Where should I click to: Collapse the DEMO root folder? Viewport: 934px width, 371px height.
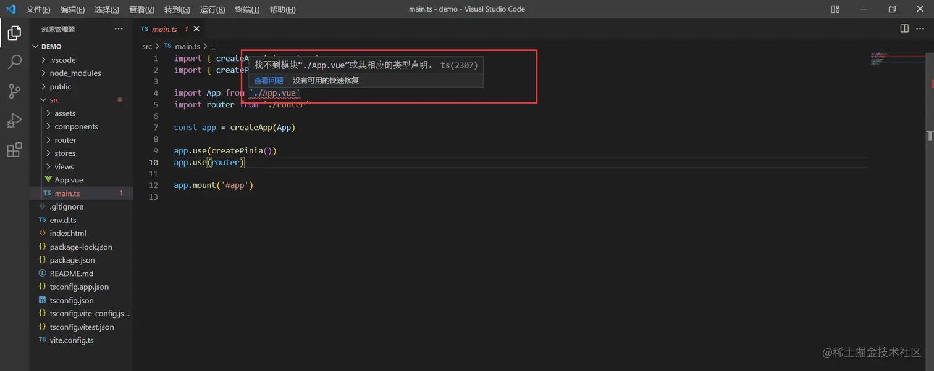[81, 46]
